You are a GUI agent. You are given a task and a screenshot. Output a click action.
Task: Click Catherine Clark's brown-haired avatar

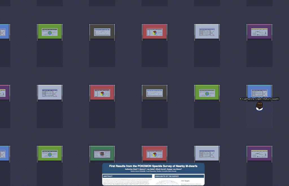(x=259, y=106)
